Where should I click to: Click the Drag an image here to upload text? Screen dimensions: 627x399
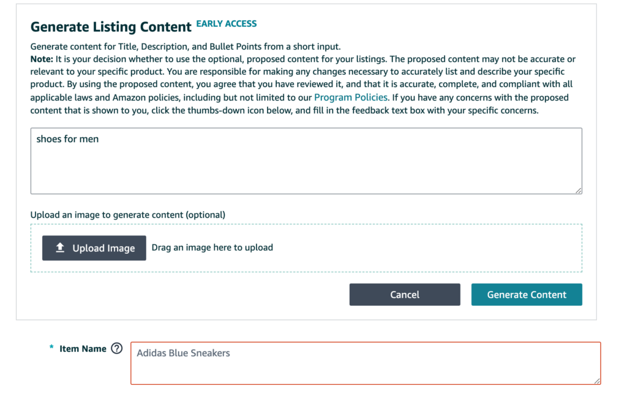coord(212,247)
